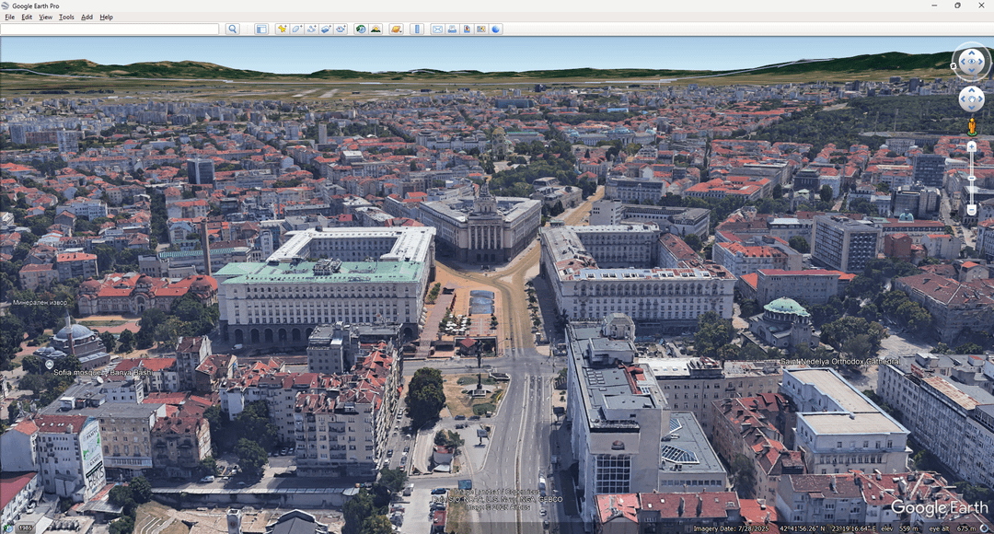Image resolution: width=994 pixels, height=534 pixels.
Task: Add a new placemark pin
Action: pyautogui.click(x=283, y=29)
